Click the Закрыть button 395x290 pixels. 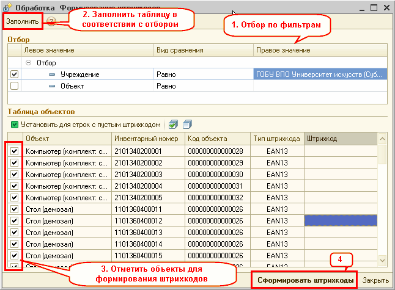(x=375, y=280)
